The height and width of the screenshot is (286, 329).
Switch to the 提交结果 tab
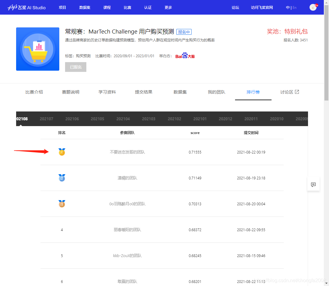(x=144, y=92)
